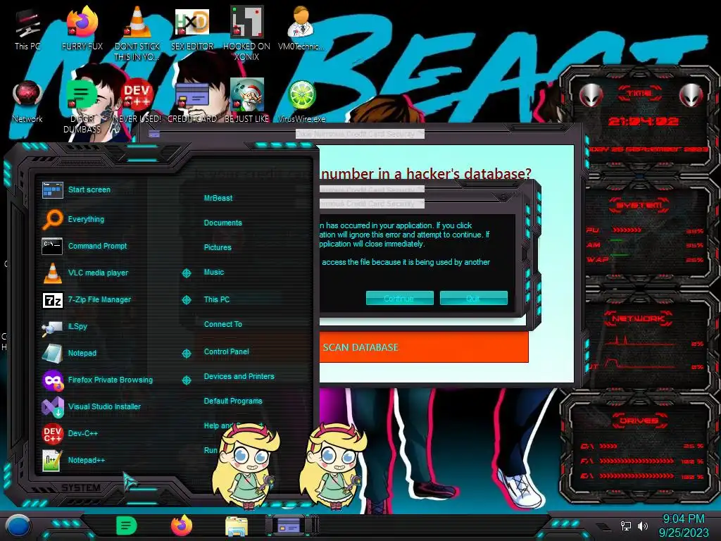This screenshot has height=541, width=721.
Task: Click the Notepad icon in start menu
Action: (52, 353)
